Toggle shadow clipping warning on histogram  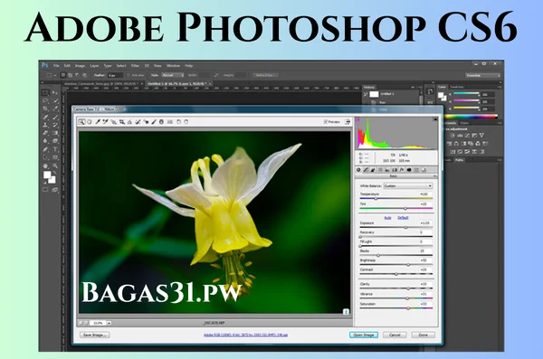pos(358,119)
